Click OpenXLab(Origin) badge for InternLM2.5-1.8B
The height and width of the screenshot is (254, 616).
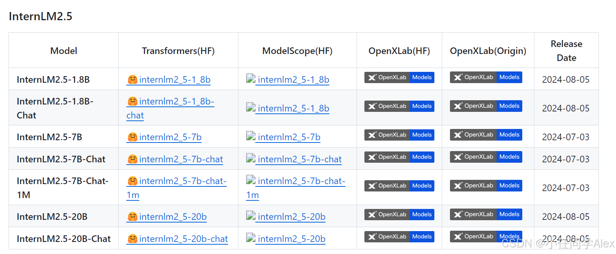click(486, 77)
